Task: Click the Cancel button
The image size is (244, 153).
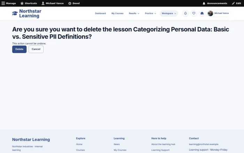Action: pos(36,49)
